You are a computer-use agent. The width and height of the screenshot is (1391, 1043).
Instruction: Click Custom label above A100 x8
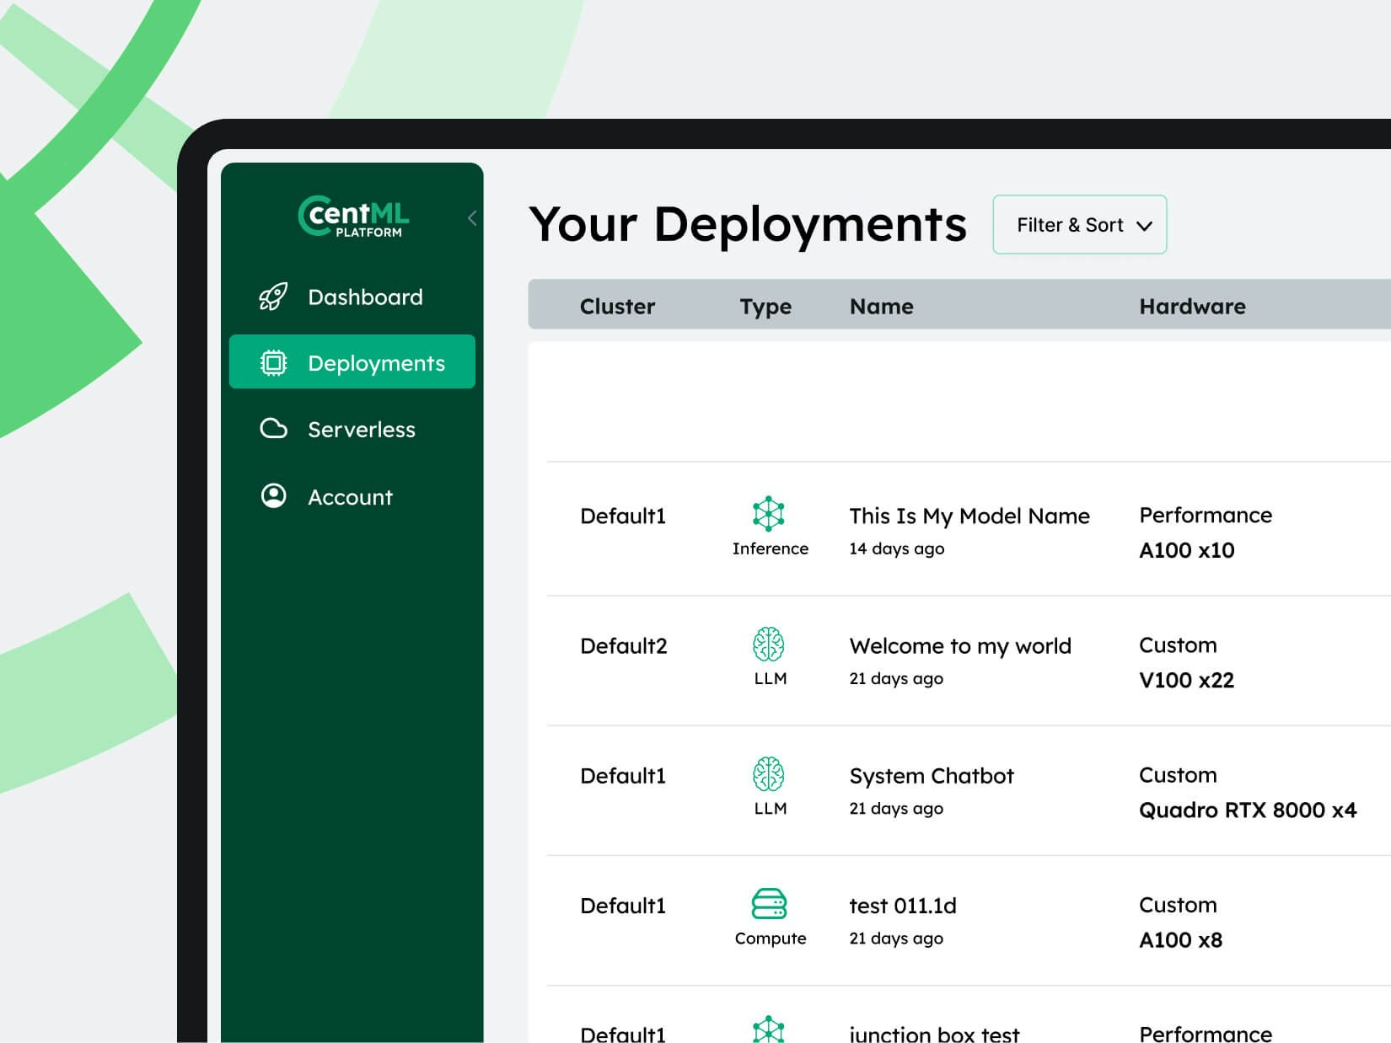coord(1178,905)
